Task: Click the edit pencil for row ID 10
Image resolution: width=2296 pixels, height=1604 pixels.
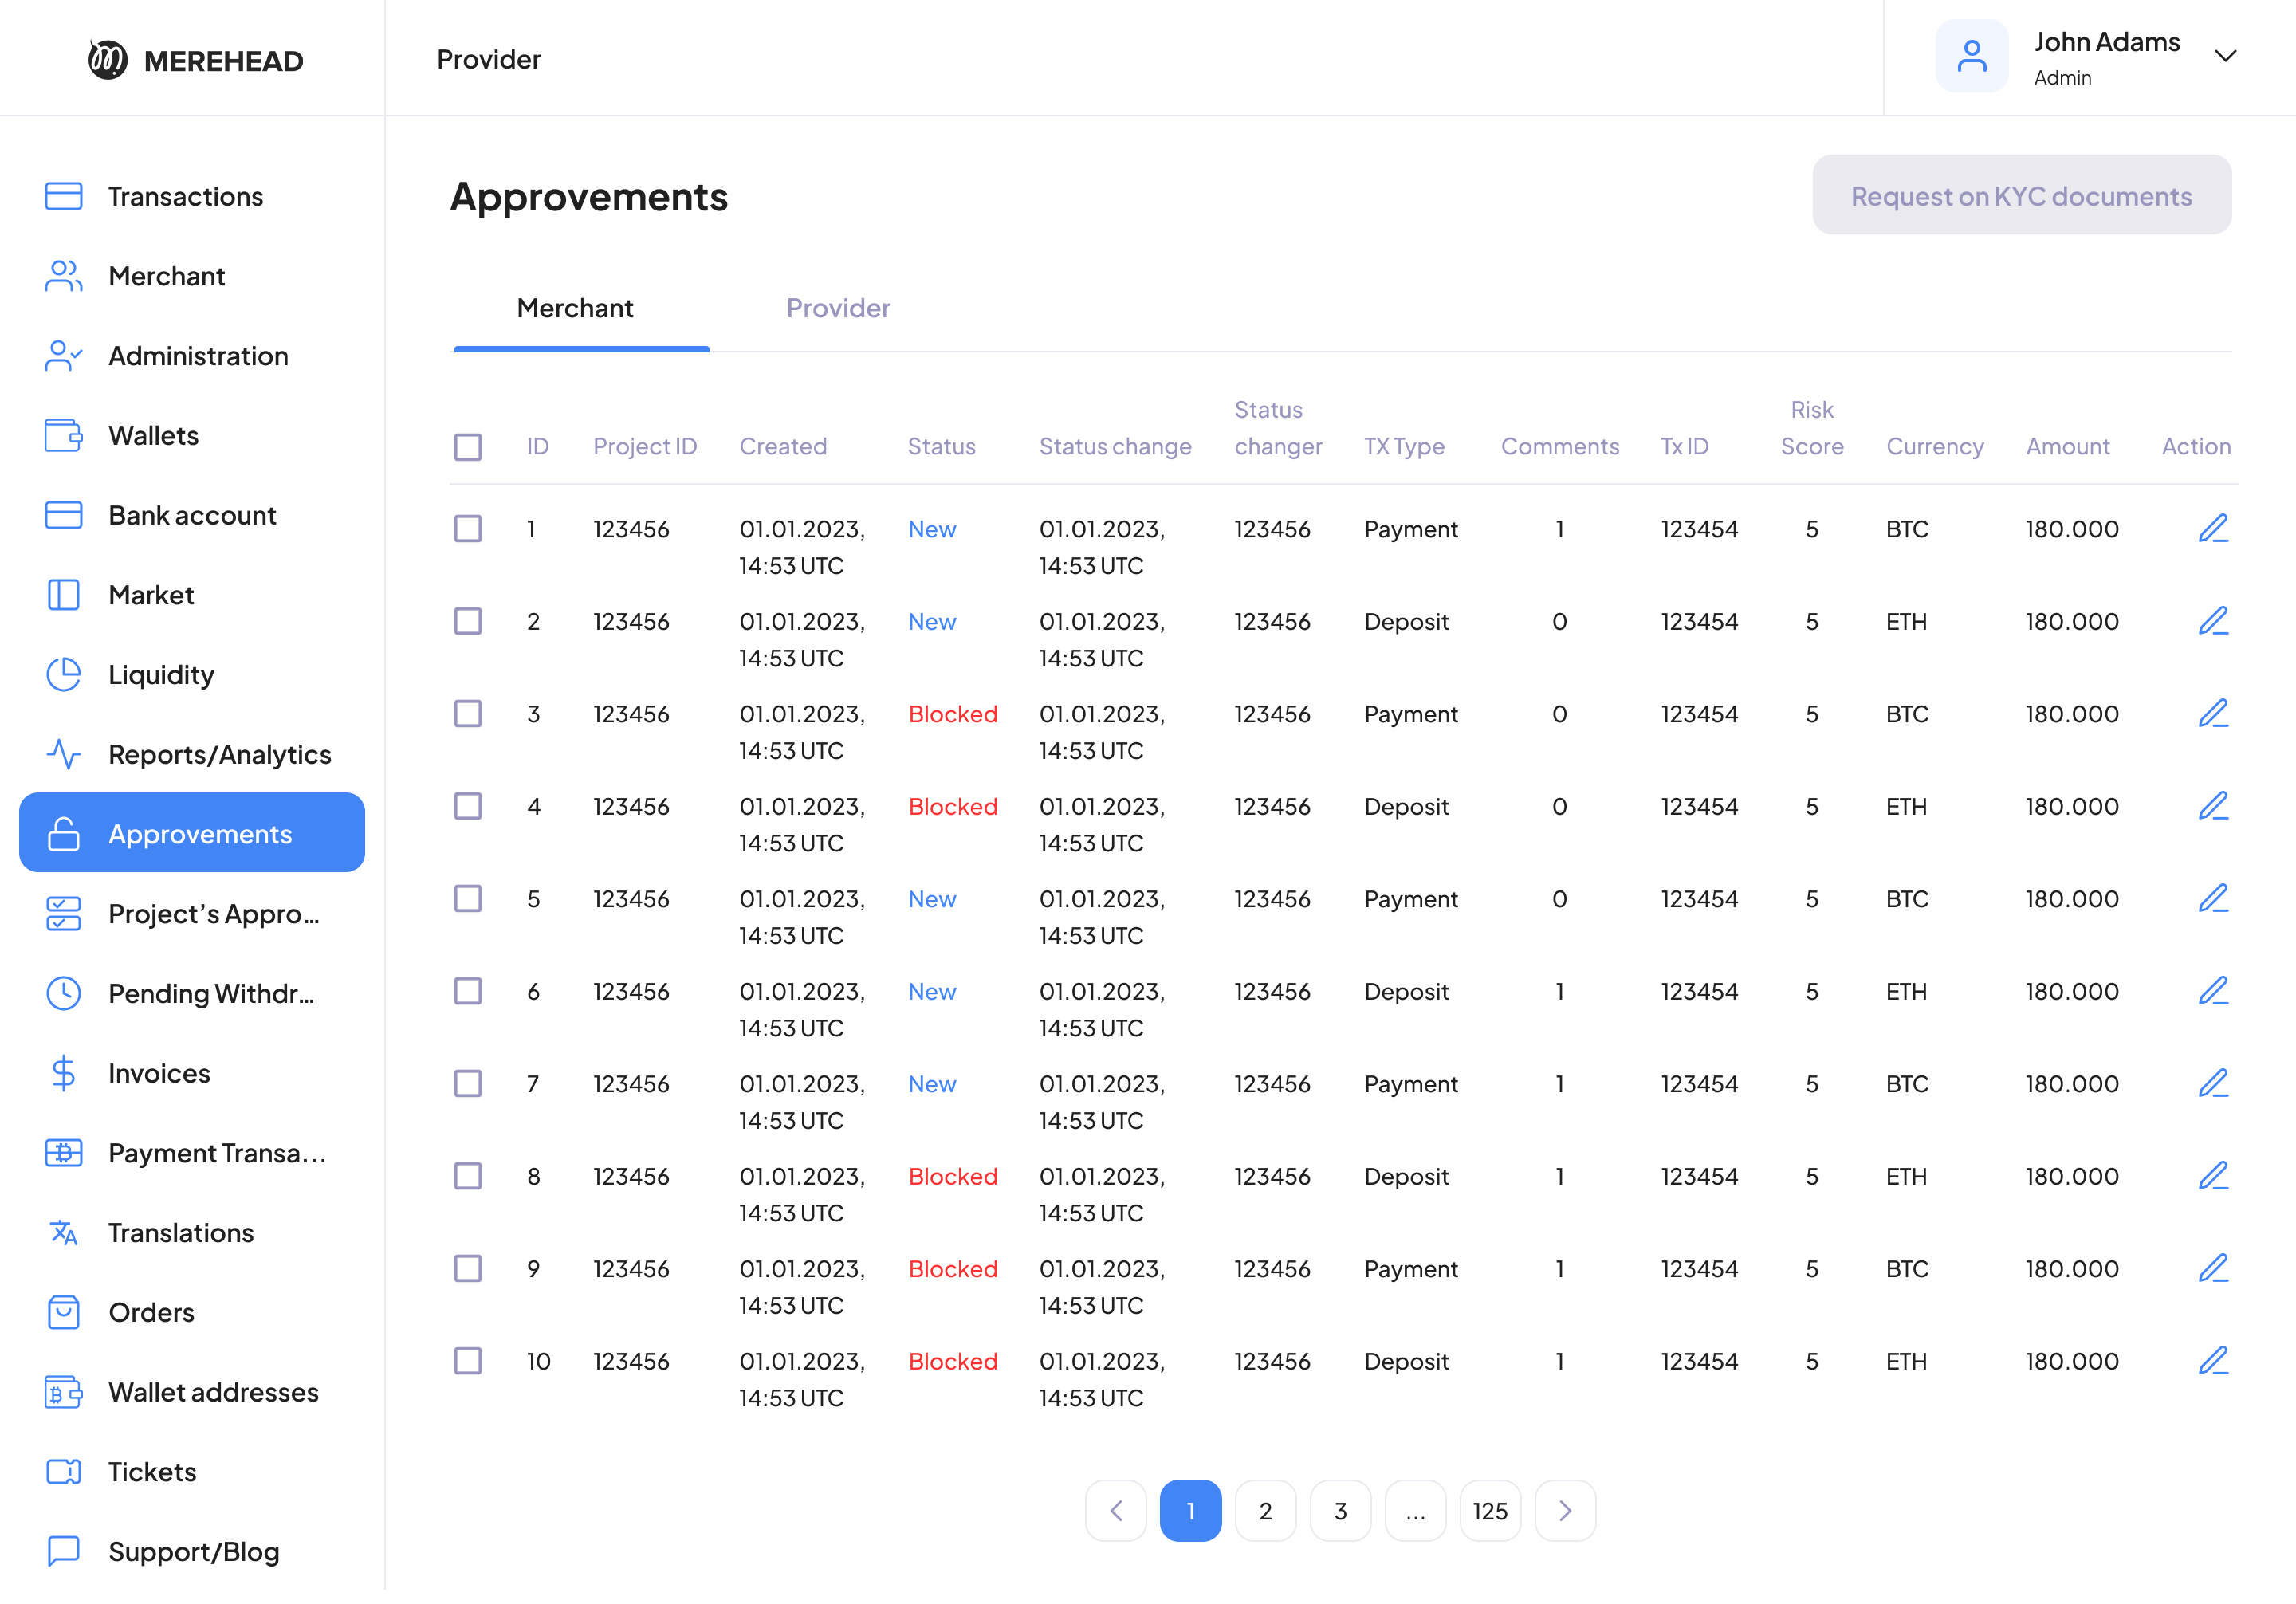Action: click(2212, 1360)
